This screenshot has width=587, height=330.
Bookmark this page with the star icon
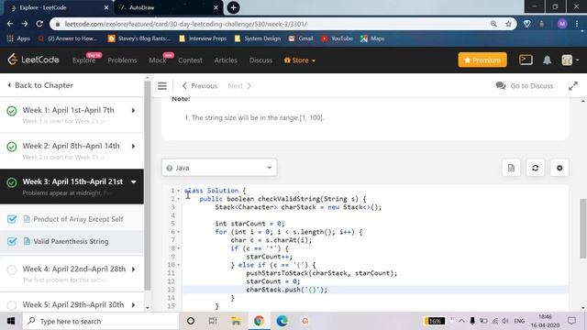click(x=508, y=24)
